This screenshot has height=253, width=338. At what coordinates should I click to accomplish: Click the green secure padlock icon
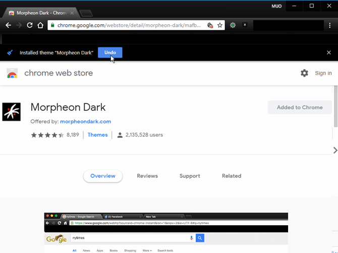pyautogui.click(x=52, y=25)
